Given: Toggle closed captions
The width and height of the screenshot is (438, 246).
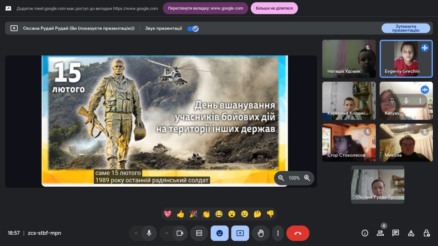Looking at the screenshot, I should click(x=199, y=233).
